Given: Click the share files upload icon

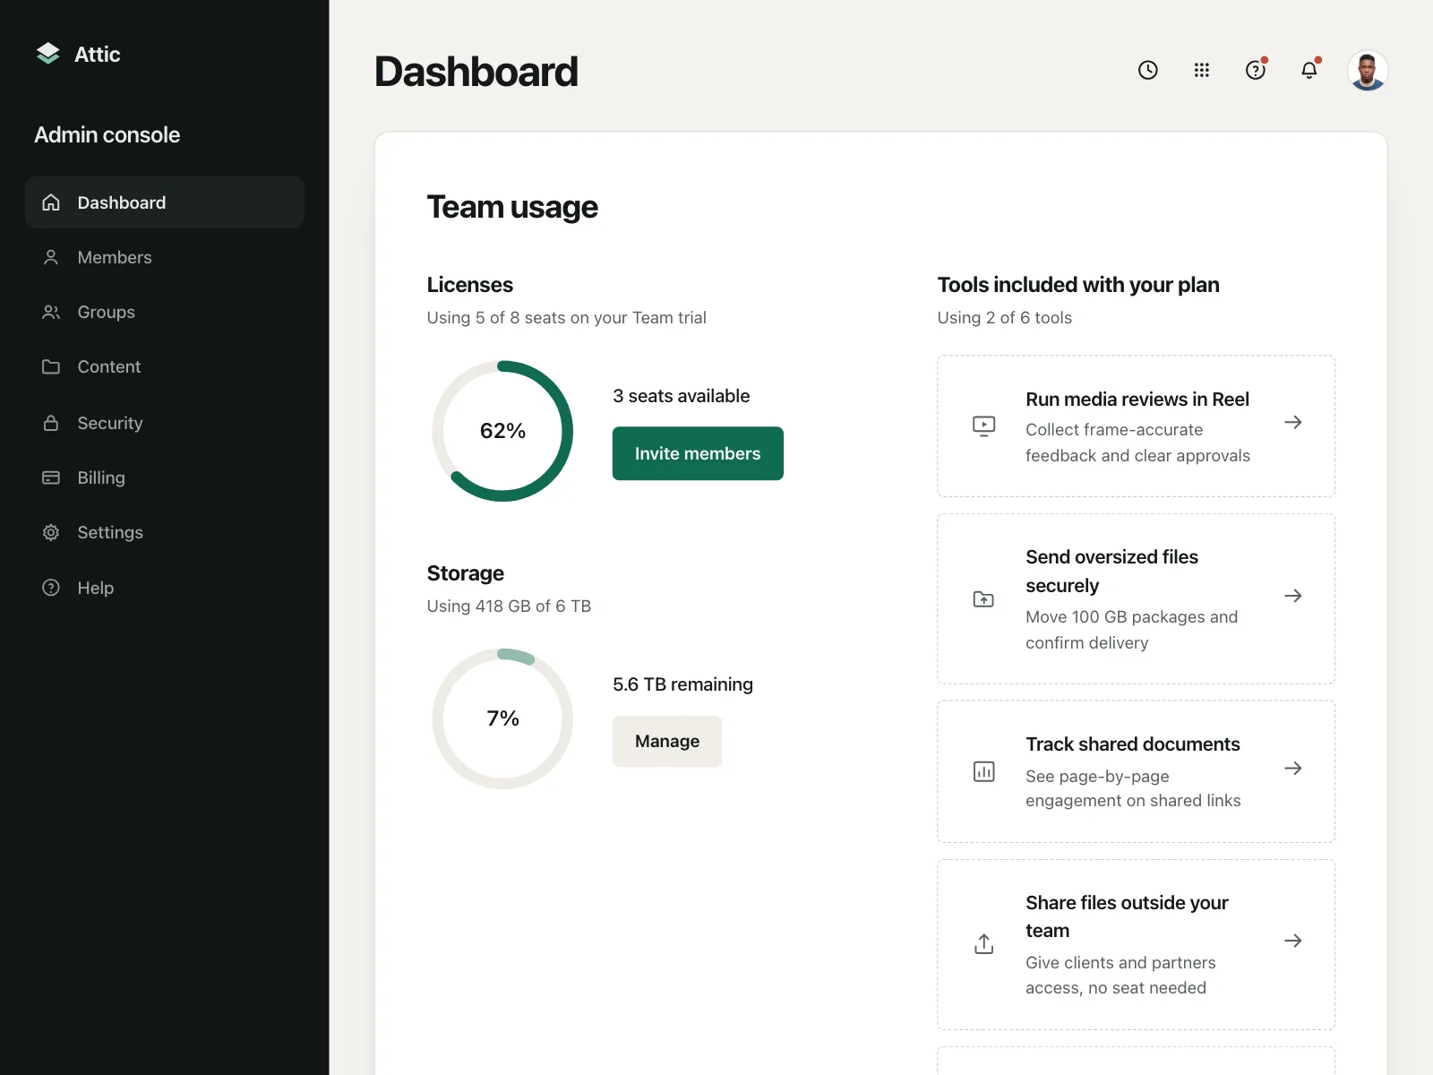Looking at the screenshot, I should point(983,944).
